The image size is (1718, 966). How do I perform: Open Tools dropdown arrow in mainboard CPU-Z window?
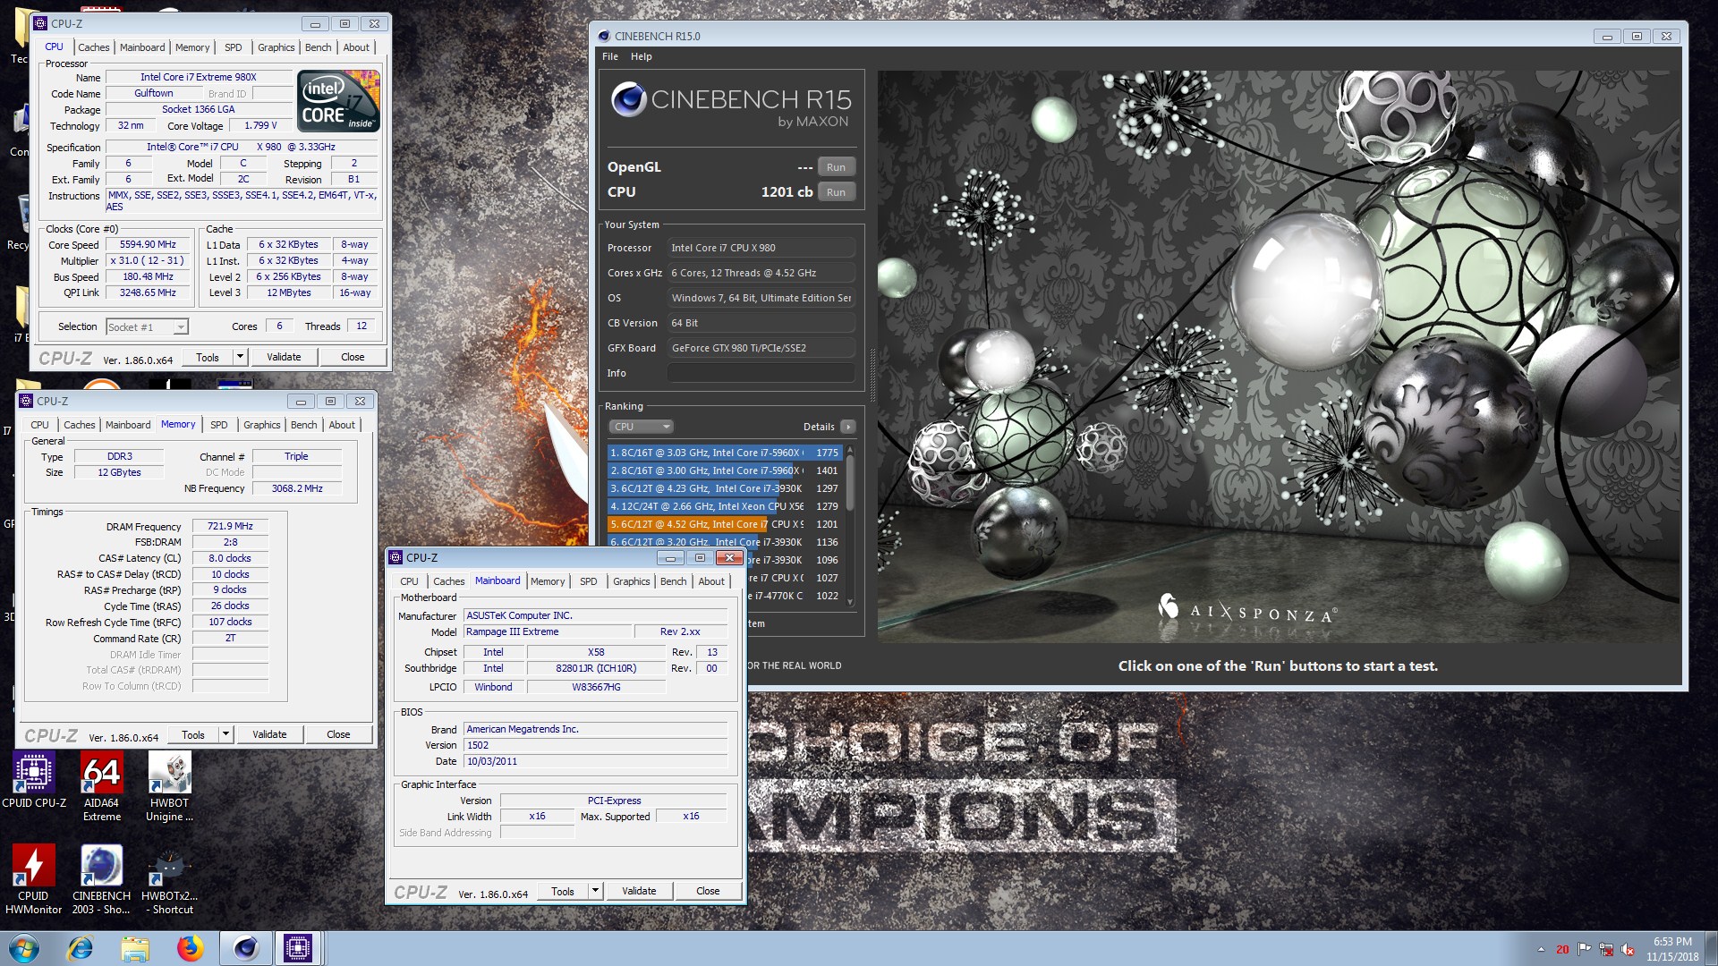click(595, 891)
